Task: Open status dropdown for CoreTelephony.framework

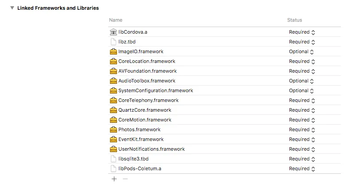Action: tap(302, 101)
